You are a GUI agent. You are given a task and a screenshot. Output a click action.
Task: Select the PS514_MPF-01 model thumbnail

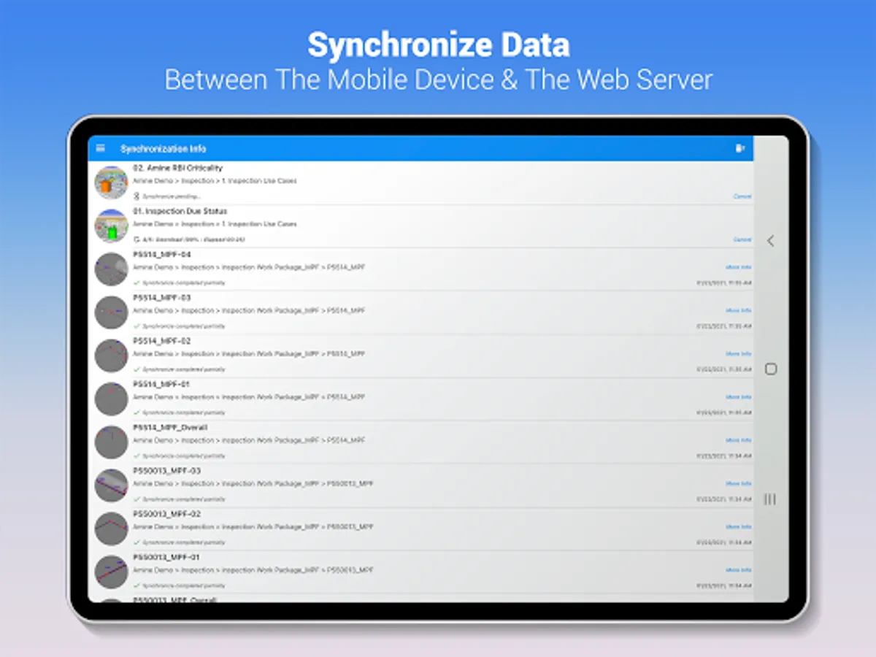[112, 399]
